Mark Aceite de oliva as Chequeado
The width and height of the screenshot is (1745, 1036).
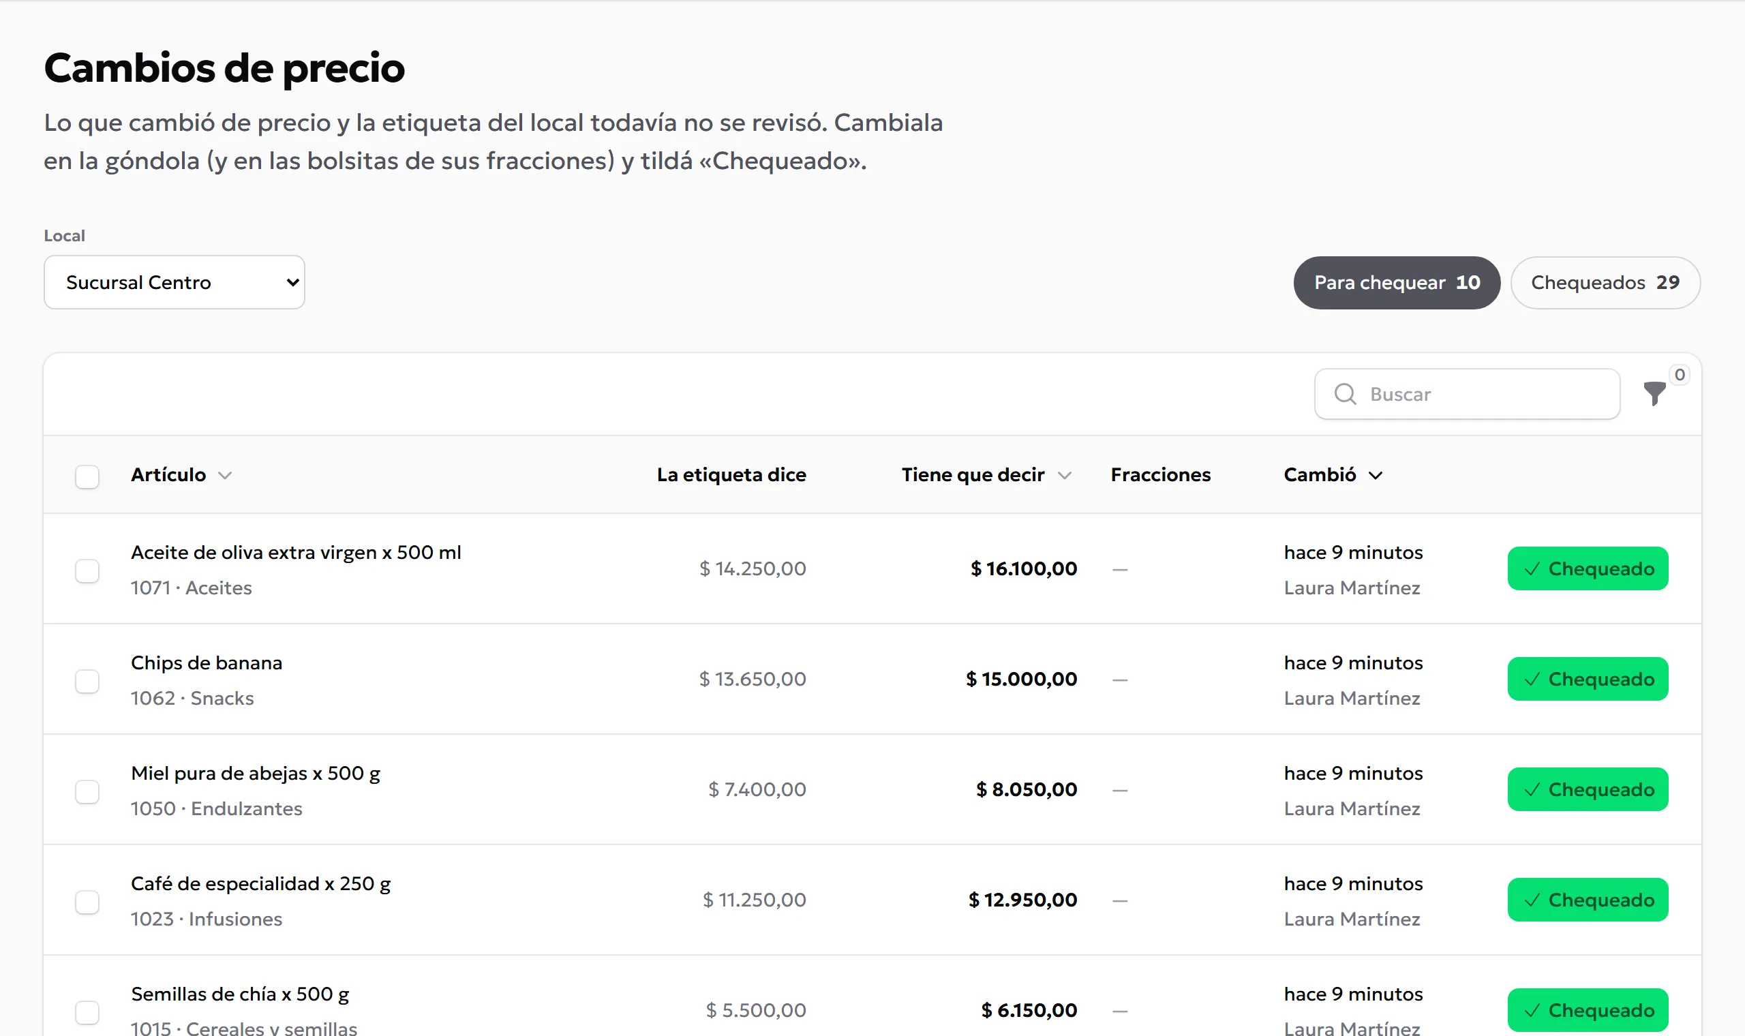(1588, 568)
